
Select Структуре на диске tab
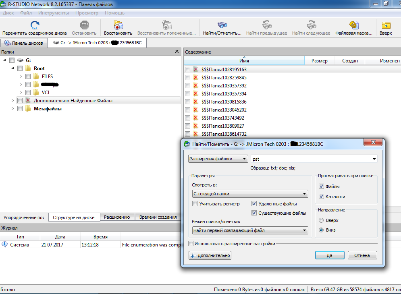coord(74,217)
